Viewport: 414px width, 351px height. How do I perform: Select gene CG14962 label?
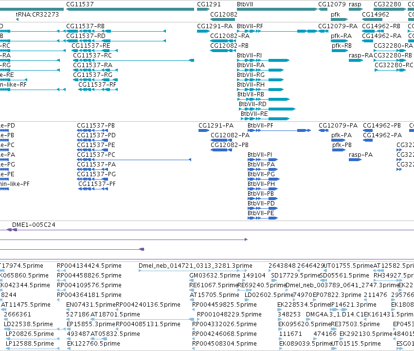(x=376, y=15)
